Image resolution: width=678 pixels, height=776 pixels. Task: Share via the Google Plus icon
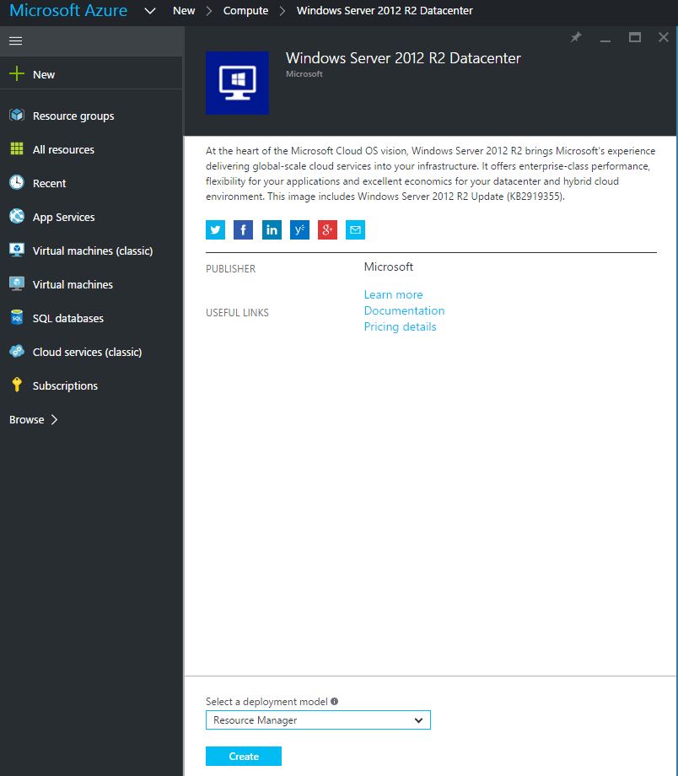[327, 229]
